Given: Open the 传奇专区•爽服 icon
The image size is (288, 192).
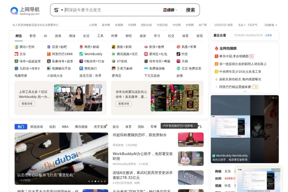Looking at the screenshot, I should coord(146,61).
